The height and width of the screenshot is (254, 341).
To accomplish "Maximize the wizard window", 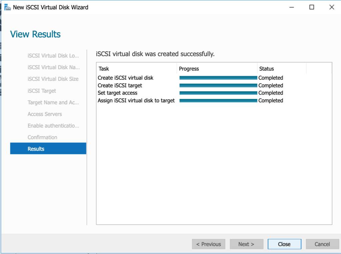I will [312, 7].
